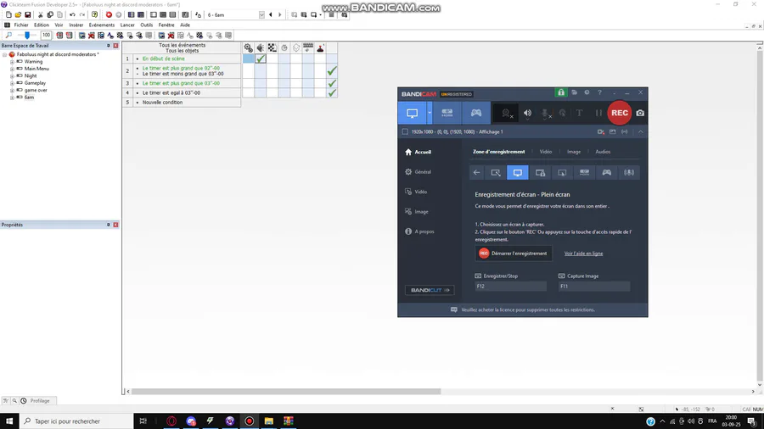Click the Enregistrer/Stop hotkey field F12
This screenshot has height=429, width=764.
click(x=511, y=287)
